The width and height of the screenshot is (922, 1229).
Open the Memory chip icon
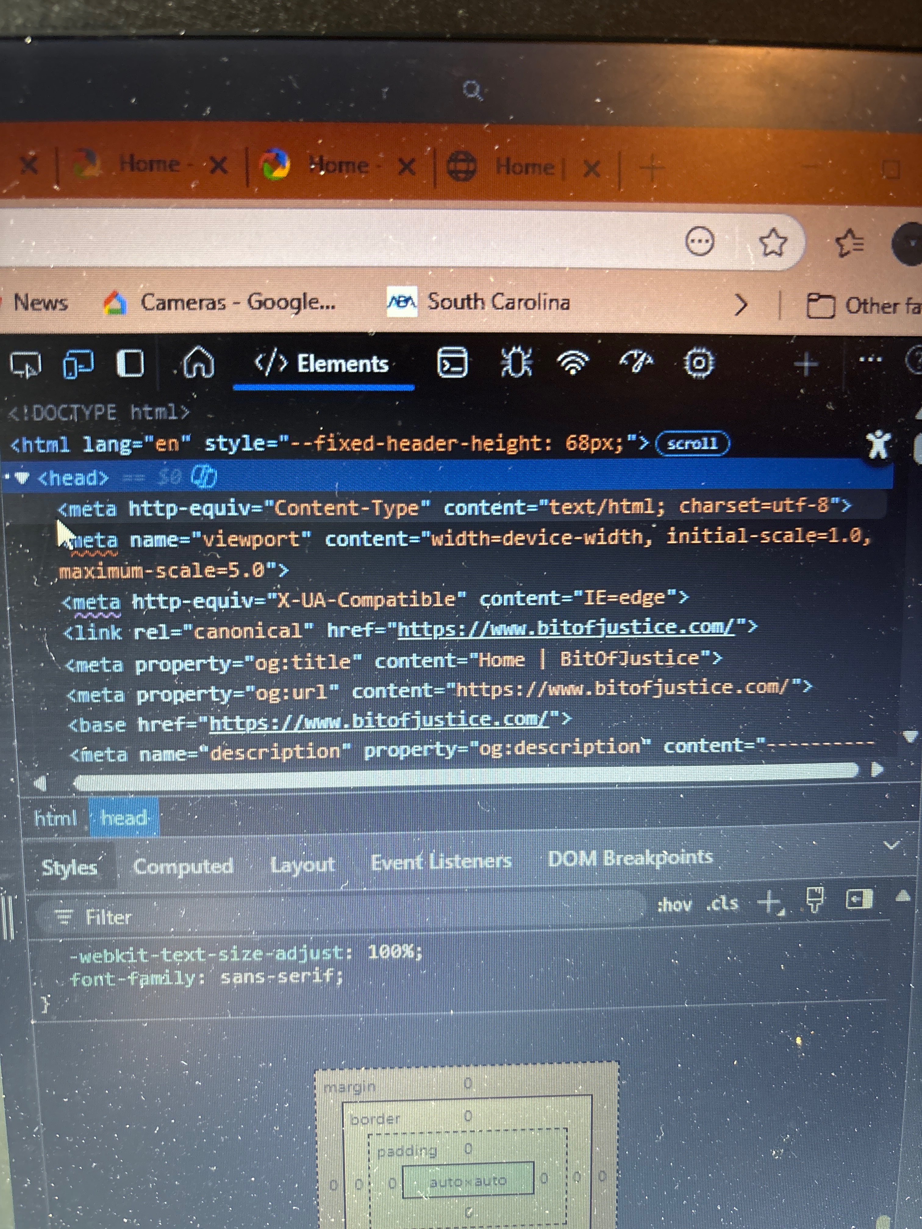tap(699, 363)
